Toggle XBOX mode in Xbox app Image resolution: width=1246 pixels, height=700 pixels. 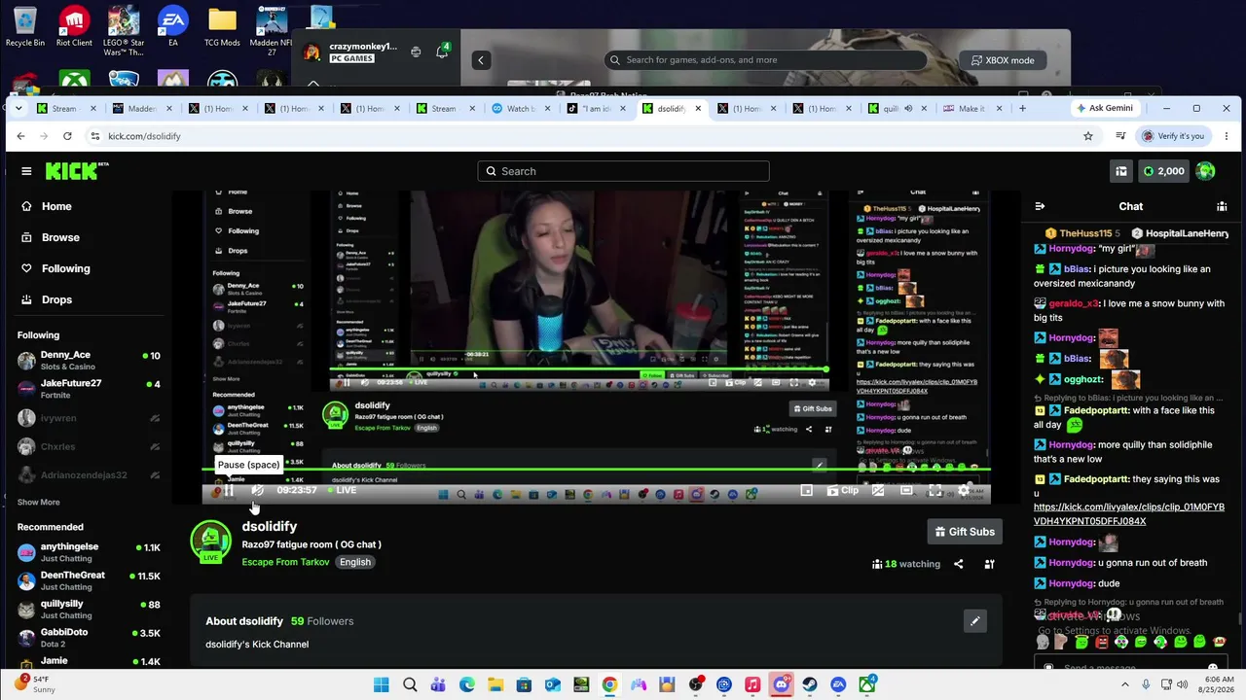tap(1003, 60)
